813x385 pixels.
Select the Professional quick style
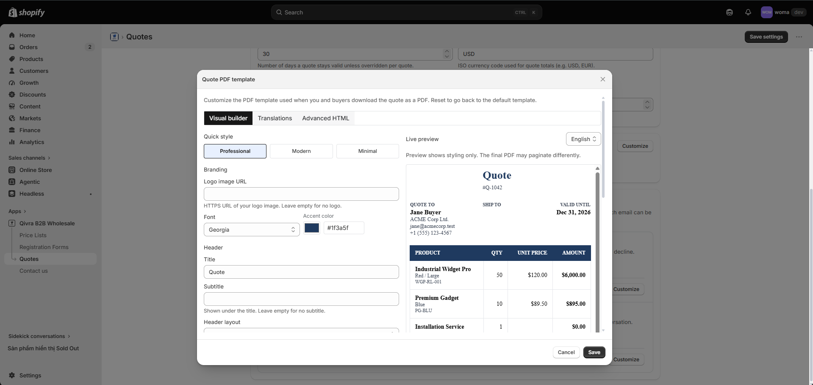[x=235, y=151]
